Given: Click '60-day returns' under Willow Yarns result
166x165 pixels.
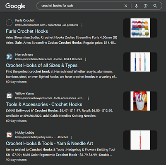Looking at the screenshot, I should click(16, 121).
